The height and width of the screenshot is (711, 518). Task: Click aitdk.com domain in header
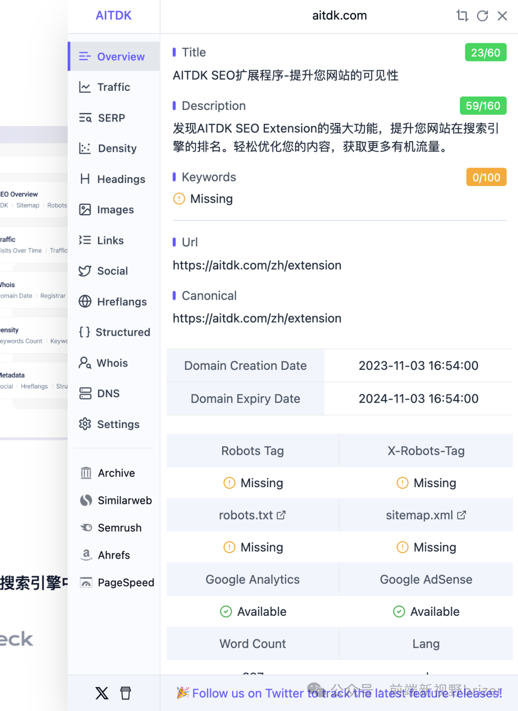340,15
